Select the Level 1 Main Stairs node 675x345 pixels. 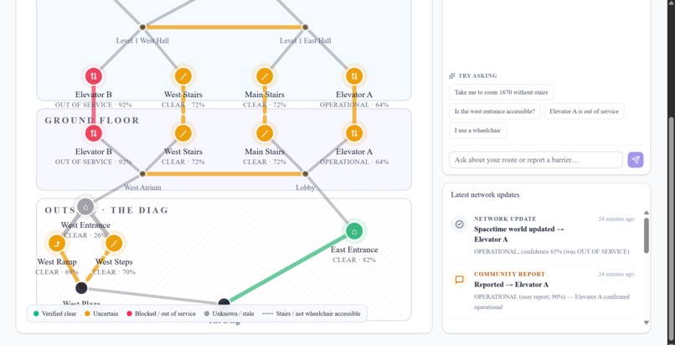pyautogui.click(x=265, y=76)
